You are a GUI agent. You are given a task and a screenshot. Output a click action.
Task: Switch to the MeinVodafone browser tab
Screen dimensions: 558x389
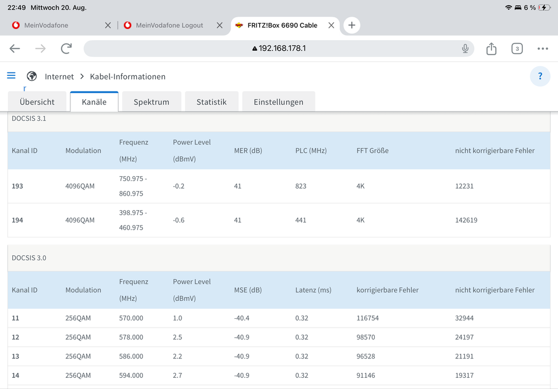click(47, 25)
